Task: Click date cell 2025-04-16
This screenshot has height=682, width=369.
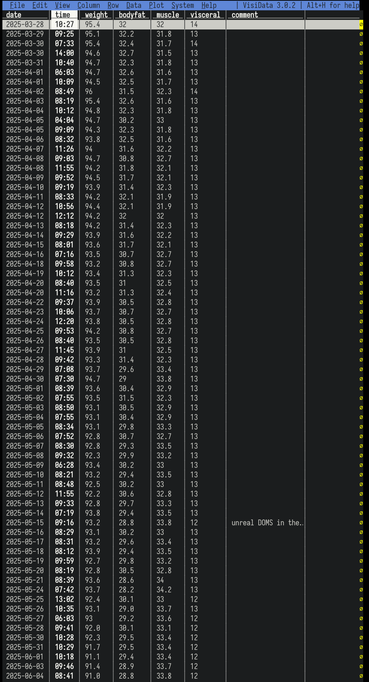Action: (x=25, y=254)
